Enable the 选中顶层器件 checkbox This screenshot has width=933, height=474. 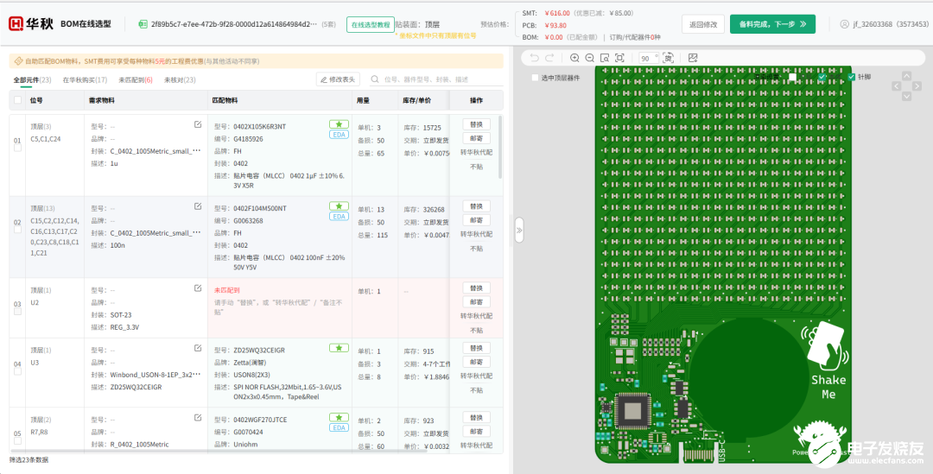(535, 78)
